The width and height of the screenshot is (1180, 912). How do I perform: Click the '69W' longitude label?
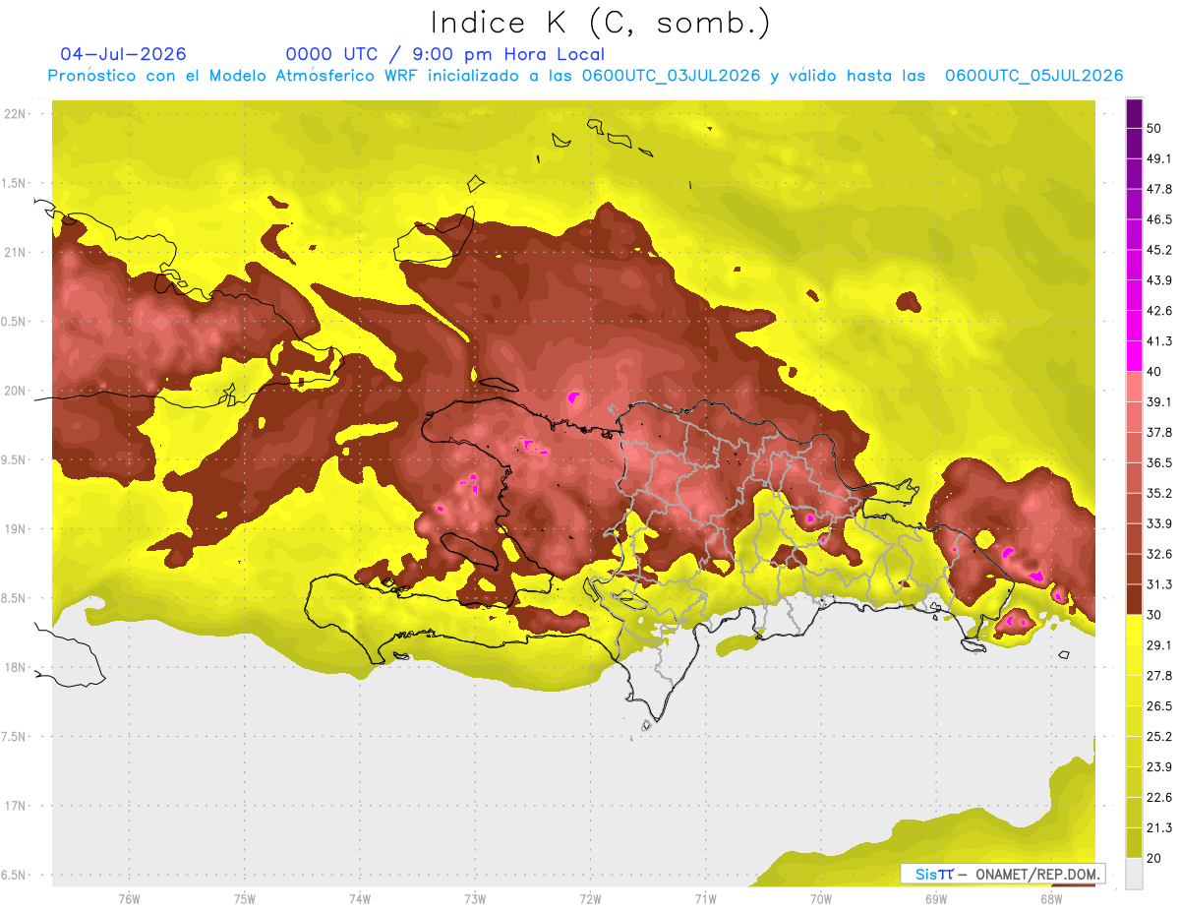(936, 898)
